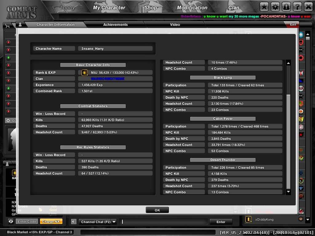Click the notification bell icon in top bar
Image resolution: width=315 pixels, height=236 pixels.
click(286, 7)
